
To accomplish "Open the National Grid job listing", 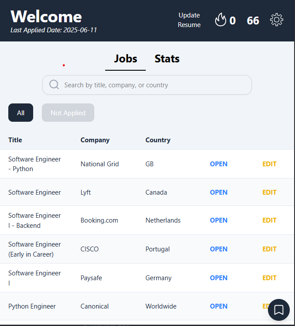I will tap(218, 164).
